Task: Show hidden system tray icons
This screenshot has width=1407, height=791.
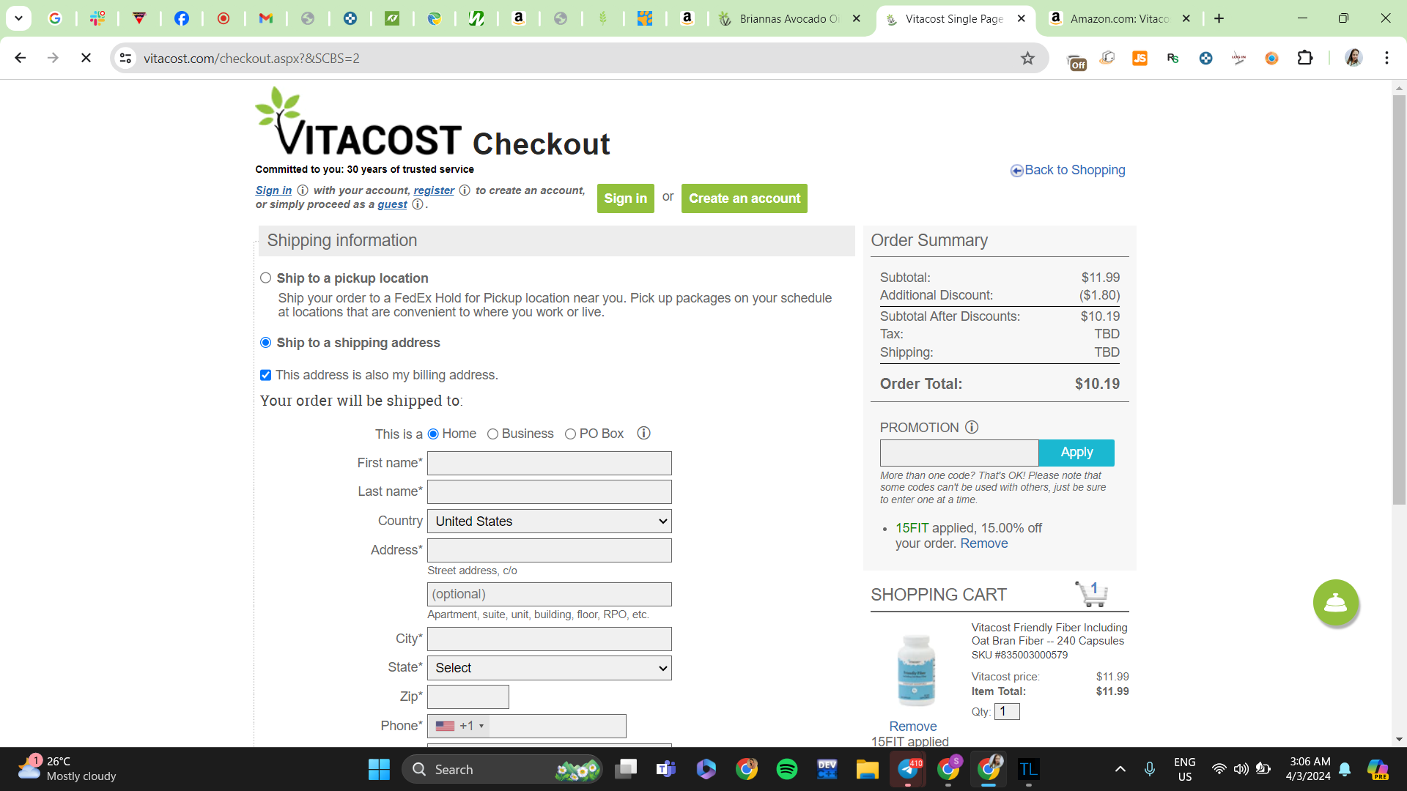Action: point(1120,769)
